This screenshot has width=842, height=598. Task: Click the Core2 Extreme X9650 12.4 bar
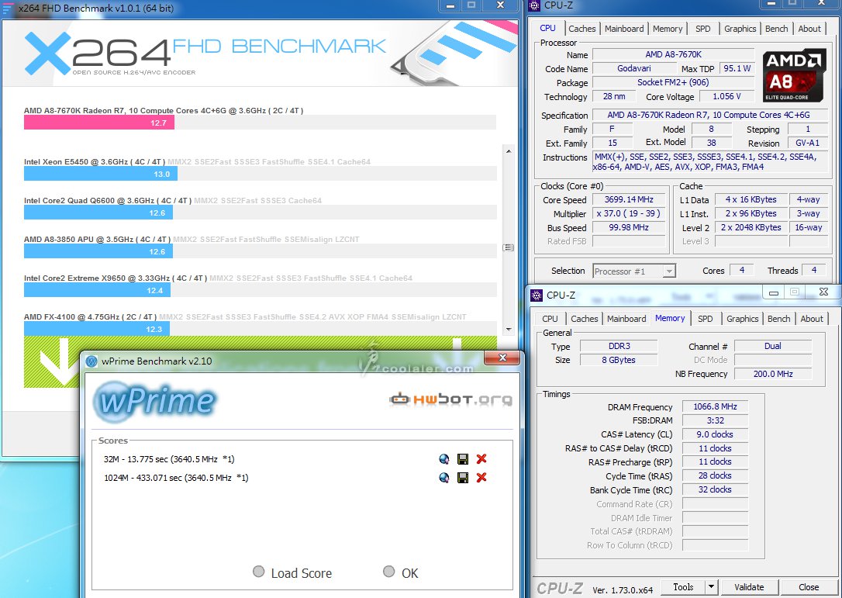97,290
